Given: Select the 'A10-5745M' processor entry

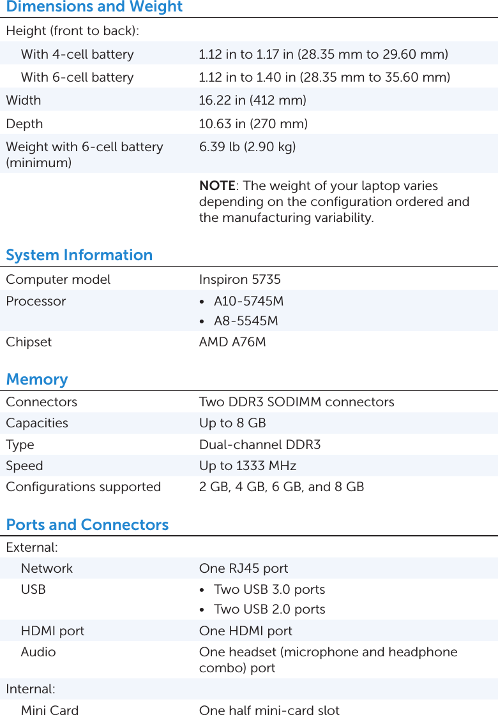Looking at the screenshot, I should [249, 301].
